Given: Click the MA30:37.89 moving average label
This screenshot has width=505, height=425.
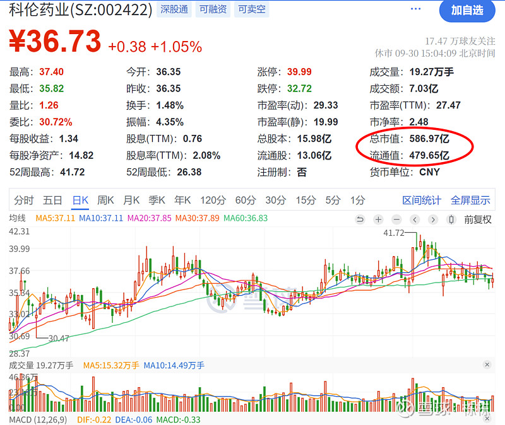Looking at the screenshot, I should pos(197,218).
